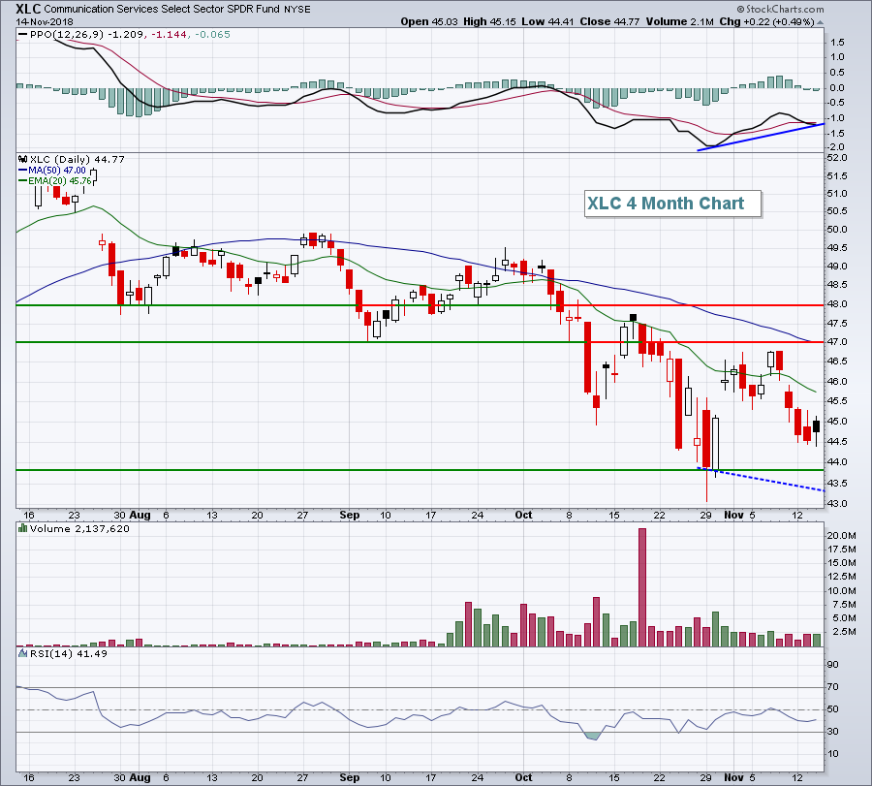Click the tallest volume spike bar in October
The image size is (872, 786).
tap(642, 587)
